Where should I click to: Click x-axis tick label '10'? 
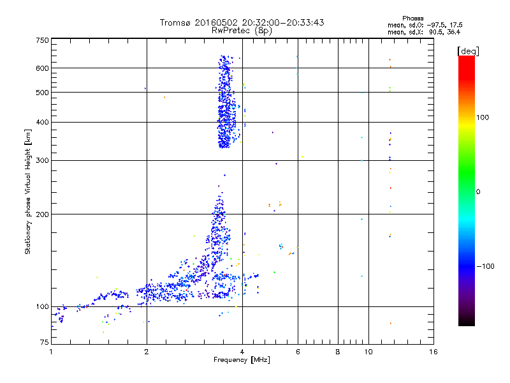tap(368, 352)
